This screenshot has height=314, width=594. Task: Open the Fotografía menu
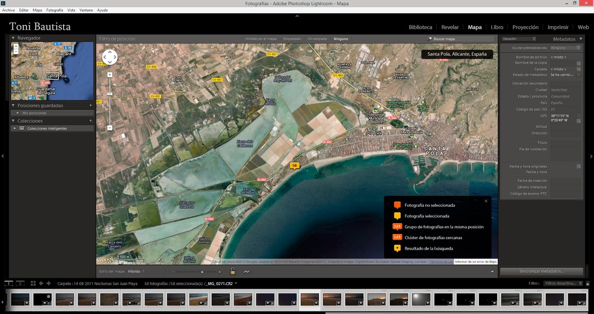55,10
